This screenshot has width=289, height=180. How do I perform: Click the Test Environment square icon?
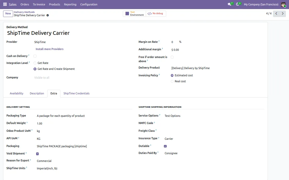coord(127,13)
